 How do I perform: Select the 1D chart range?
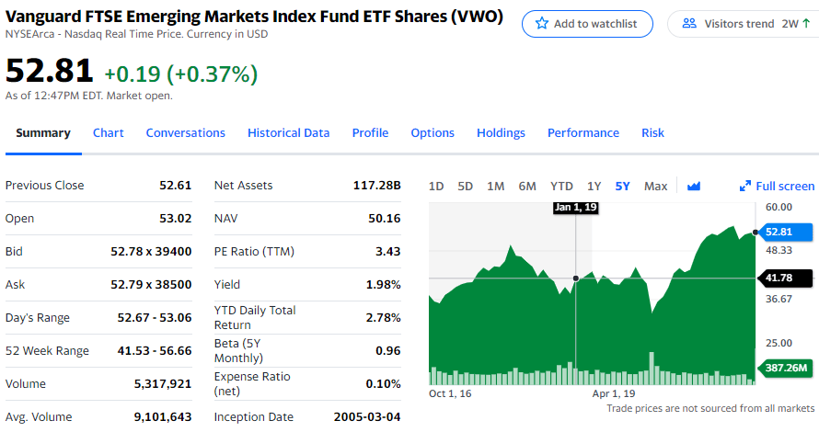point(436,186)
